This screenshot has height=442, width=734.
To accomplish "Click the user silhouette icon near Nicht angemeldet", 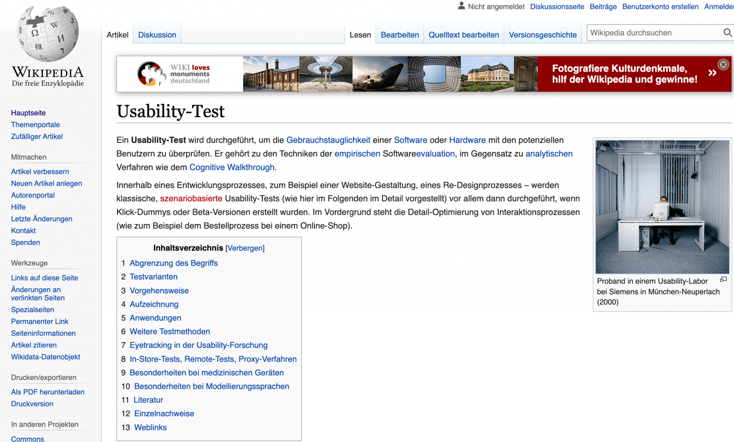I will [x=461, y=6].
